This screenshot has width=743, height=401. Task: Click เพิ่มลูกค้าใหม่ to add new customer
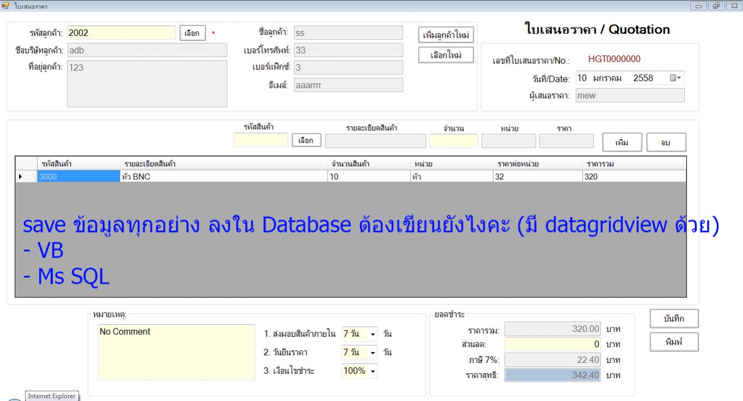446,35
